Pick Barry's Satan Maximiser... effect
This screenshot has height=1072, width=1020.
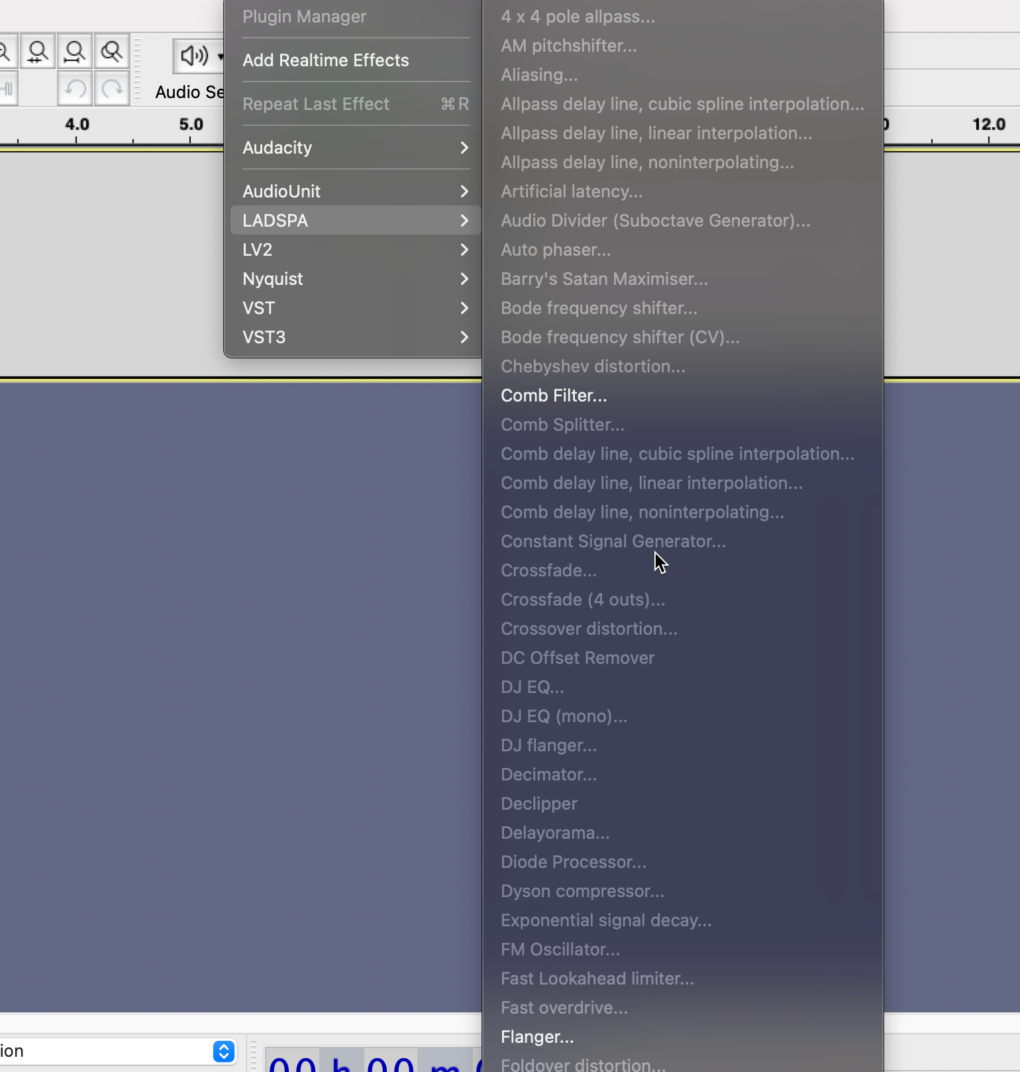(683, 279)
